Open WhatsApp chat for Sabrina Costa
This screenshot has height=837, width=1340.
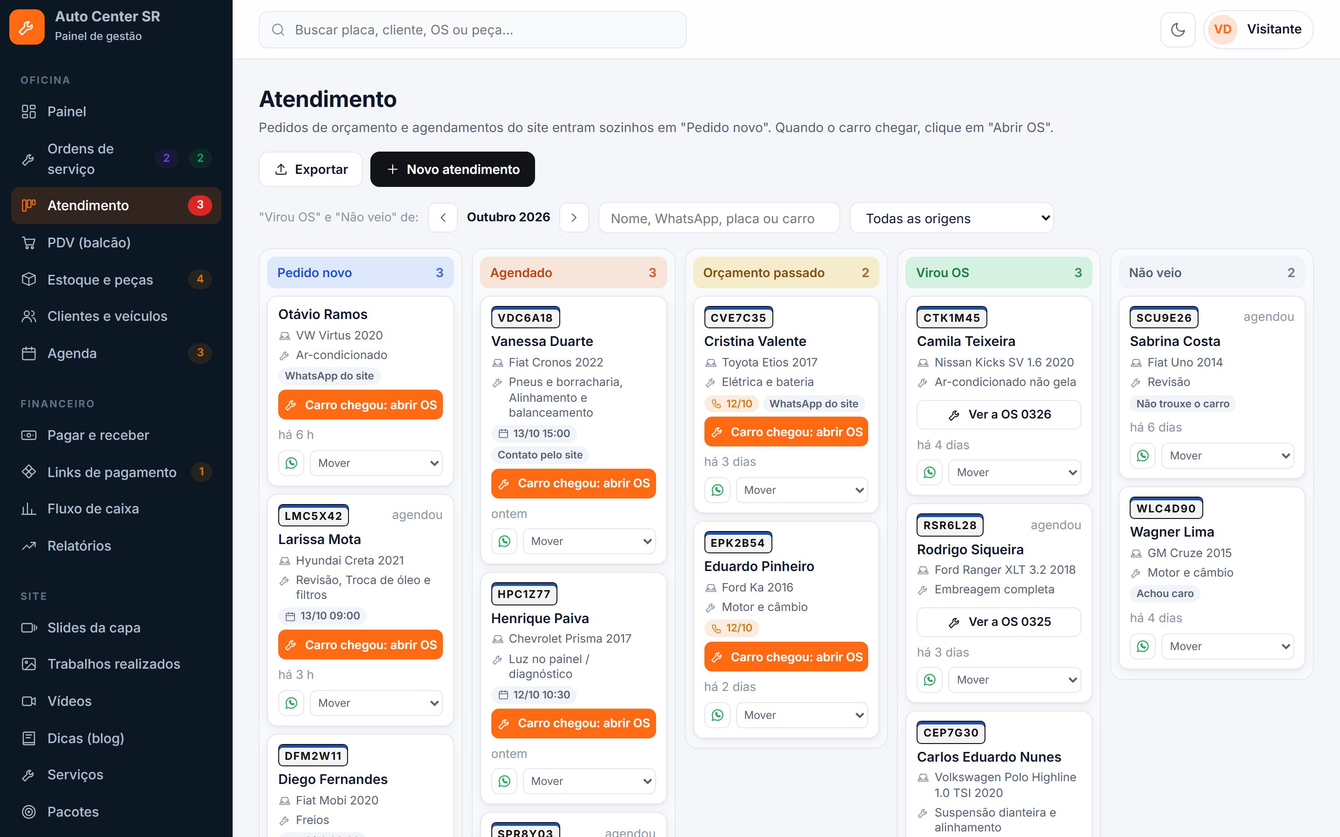click(1142, 456)
